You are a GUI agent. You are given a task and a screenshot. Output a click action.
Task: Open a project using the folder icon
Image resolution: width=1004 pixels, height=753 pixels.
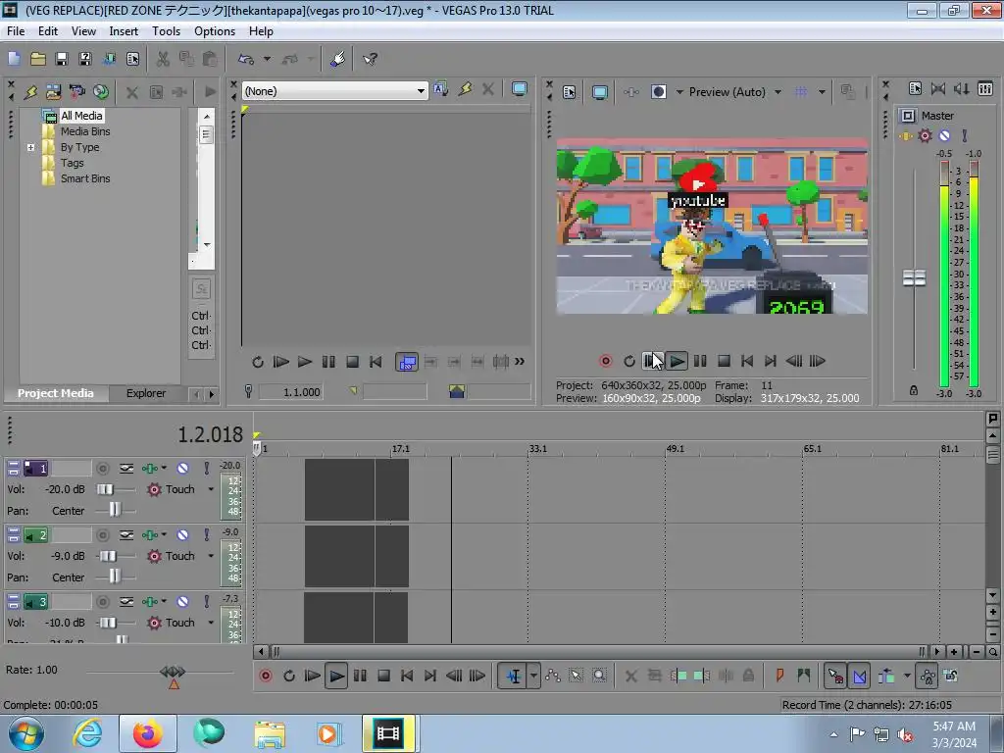38,59
